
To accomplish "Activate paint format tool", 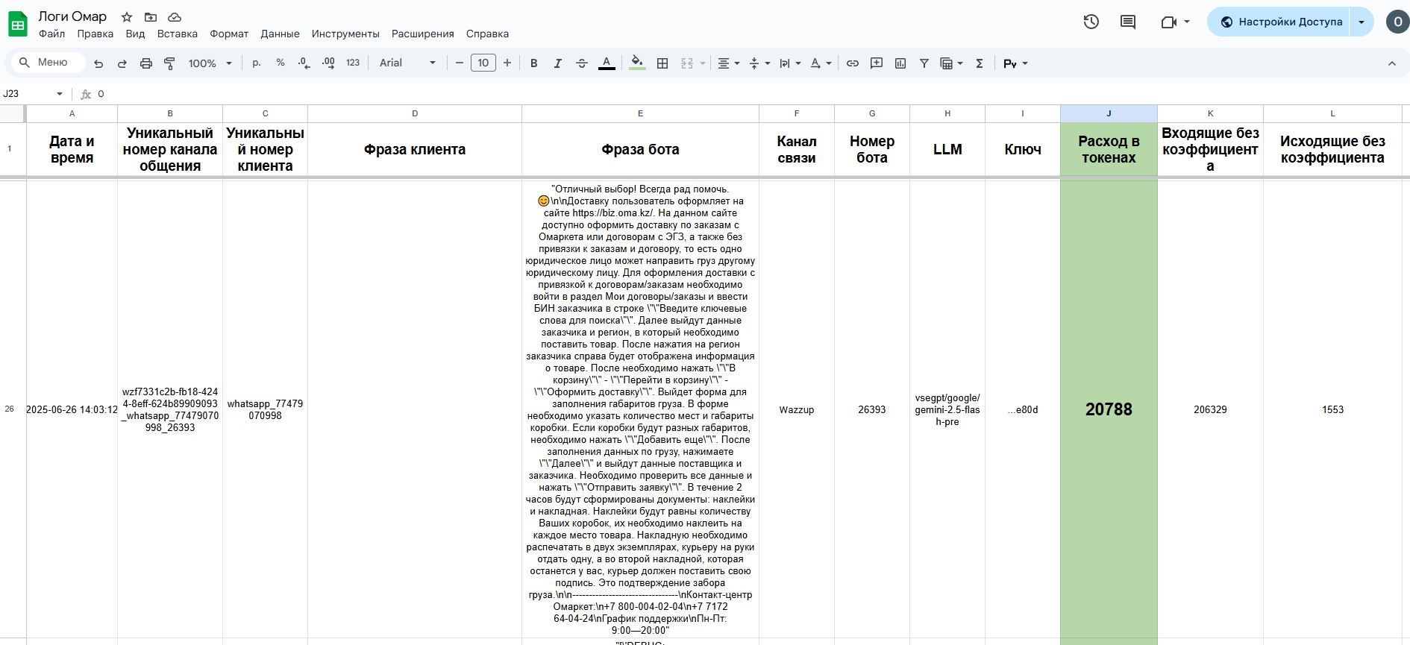I will pos(170,63).
